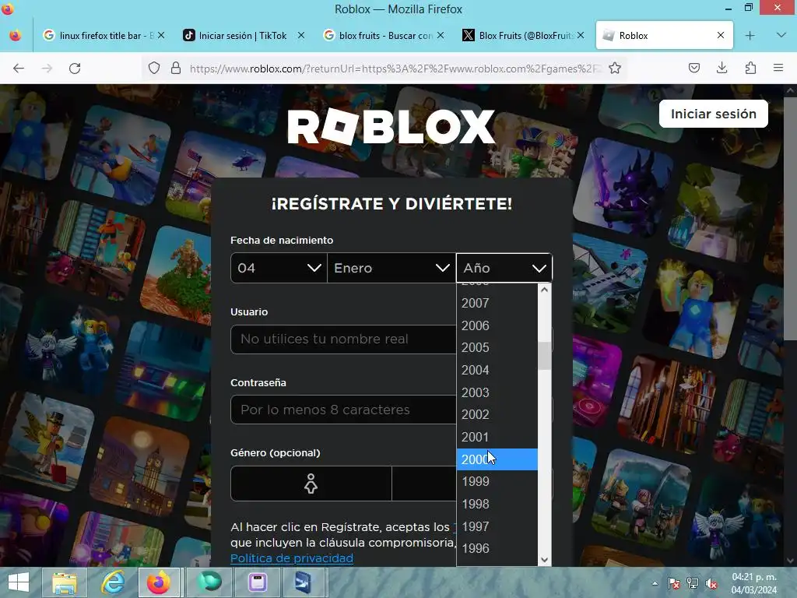This screenshot has height=598, width=797.
Task: Close the blox fruits search tab
Action: (441, 36)
